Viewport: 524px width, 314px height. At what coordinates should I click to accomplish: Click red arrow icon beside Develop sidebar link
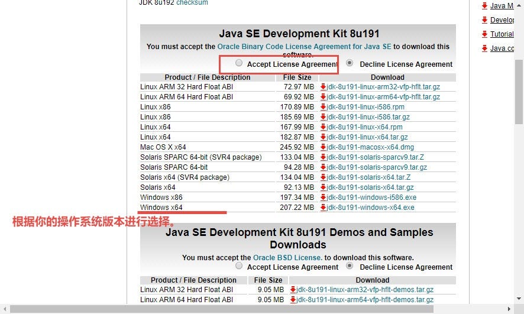tap(484, 20)
